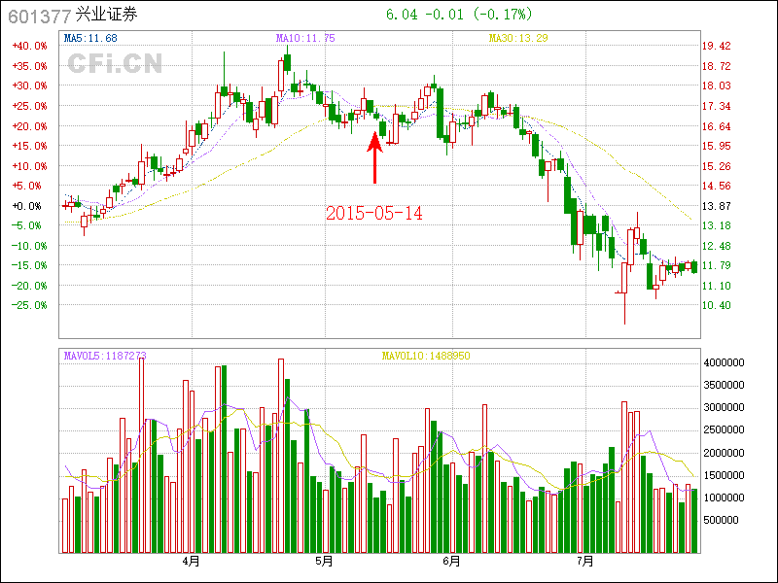
Task: Click the 0.0% baseline axis label
Action: click(27, 206)
